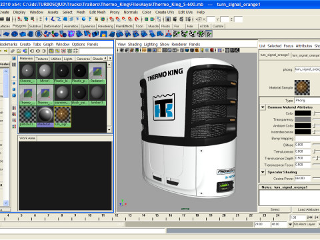Select the particleCloud checkered cyan swatch
The image size is (320, 240).
tap(27, 116)
